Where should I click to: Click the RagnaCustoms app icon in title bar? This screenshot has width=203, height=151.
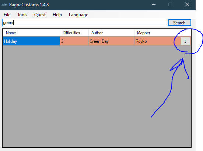(4, 5)
